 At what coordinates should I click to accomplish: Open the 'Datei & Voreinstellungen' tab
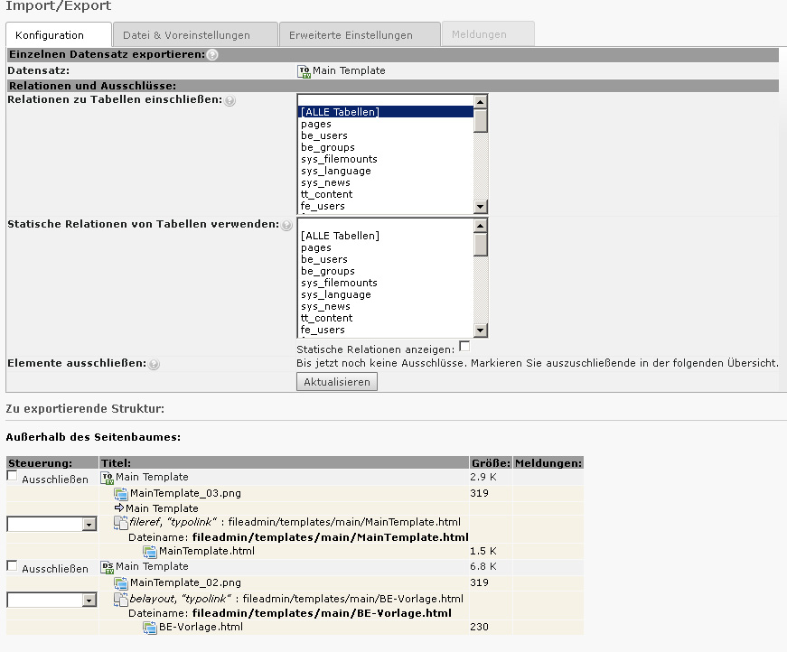pyautogui.click(x=195, y=35)
